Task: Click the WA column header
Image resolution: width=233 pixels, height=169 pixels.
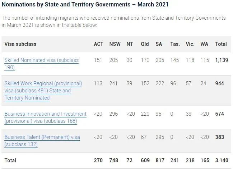Action: (x=204, y=44)
